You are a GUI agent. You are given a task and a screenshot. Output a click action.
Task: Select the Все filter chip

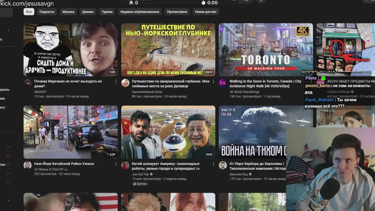[29, 12]
